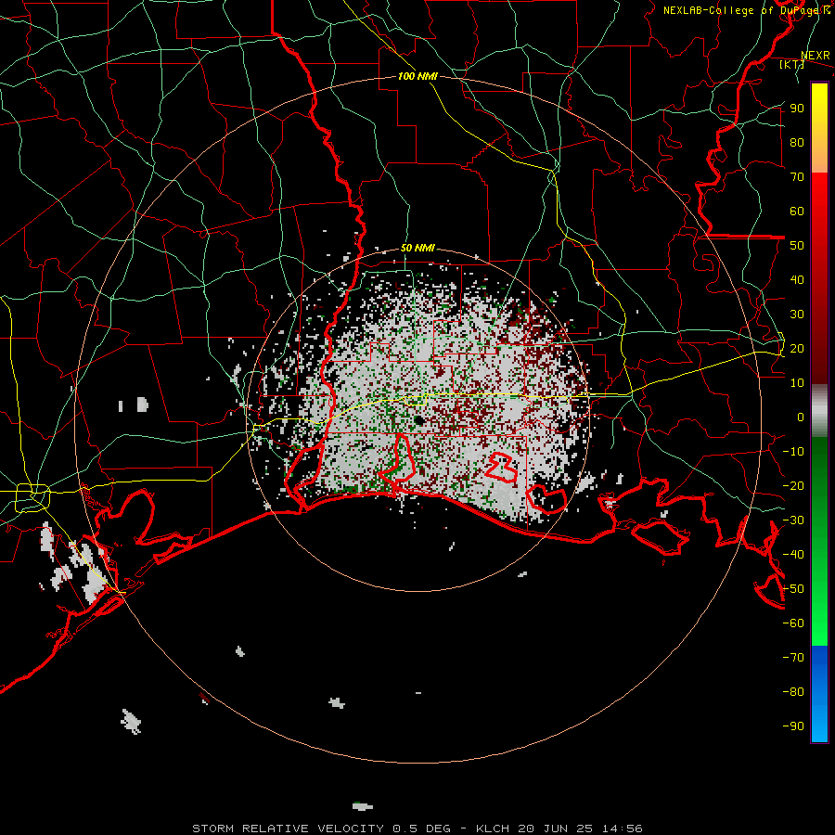
Task: Select the 70 value on velocity scale
Action: coord(797,177)
